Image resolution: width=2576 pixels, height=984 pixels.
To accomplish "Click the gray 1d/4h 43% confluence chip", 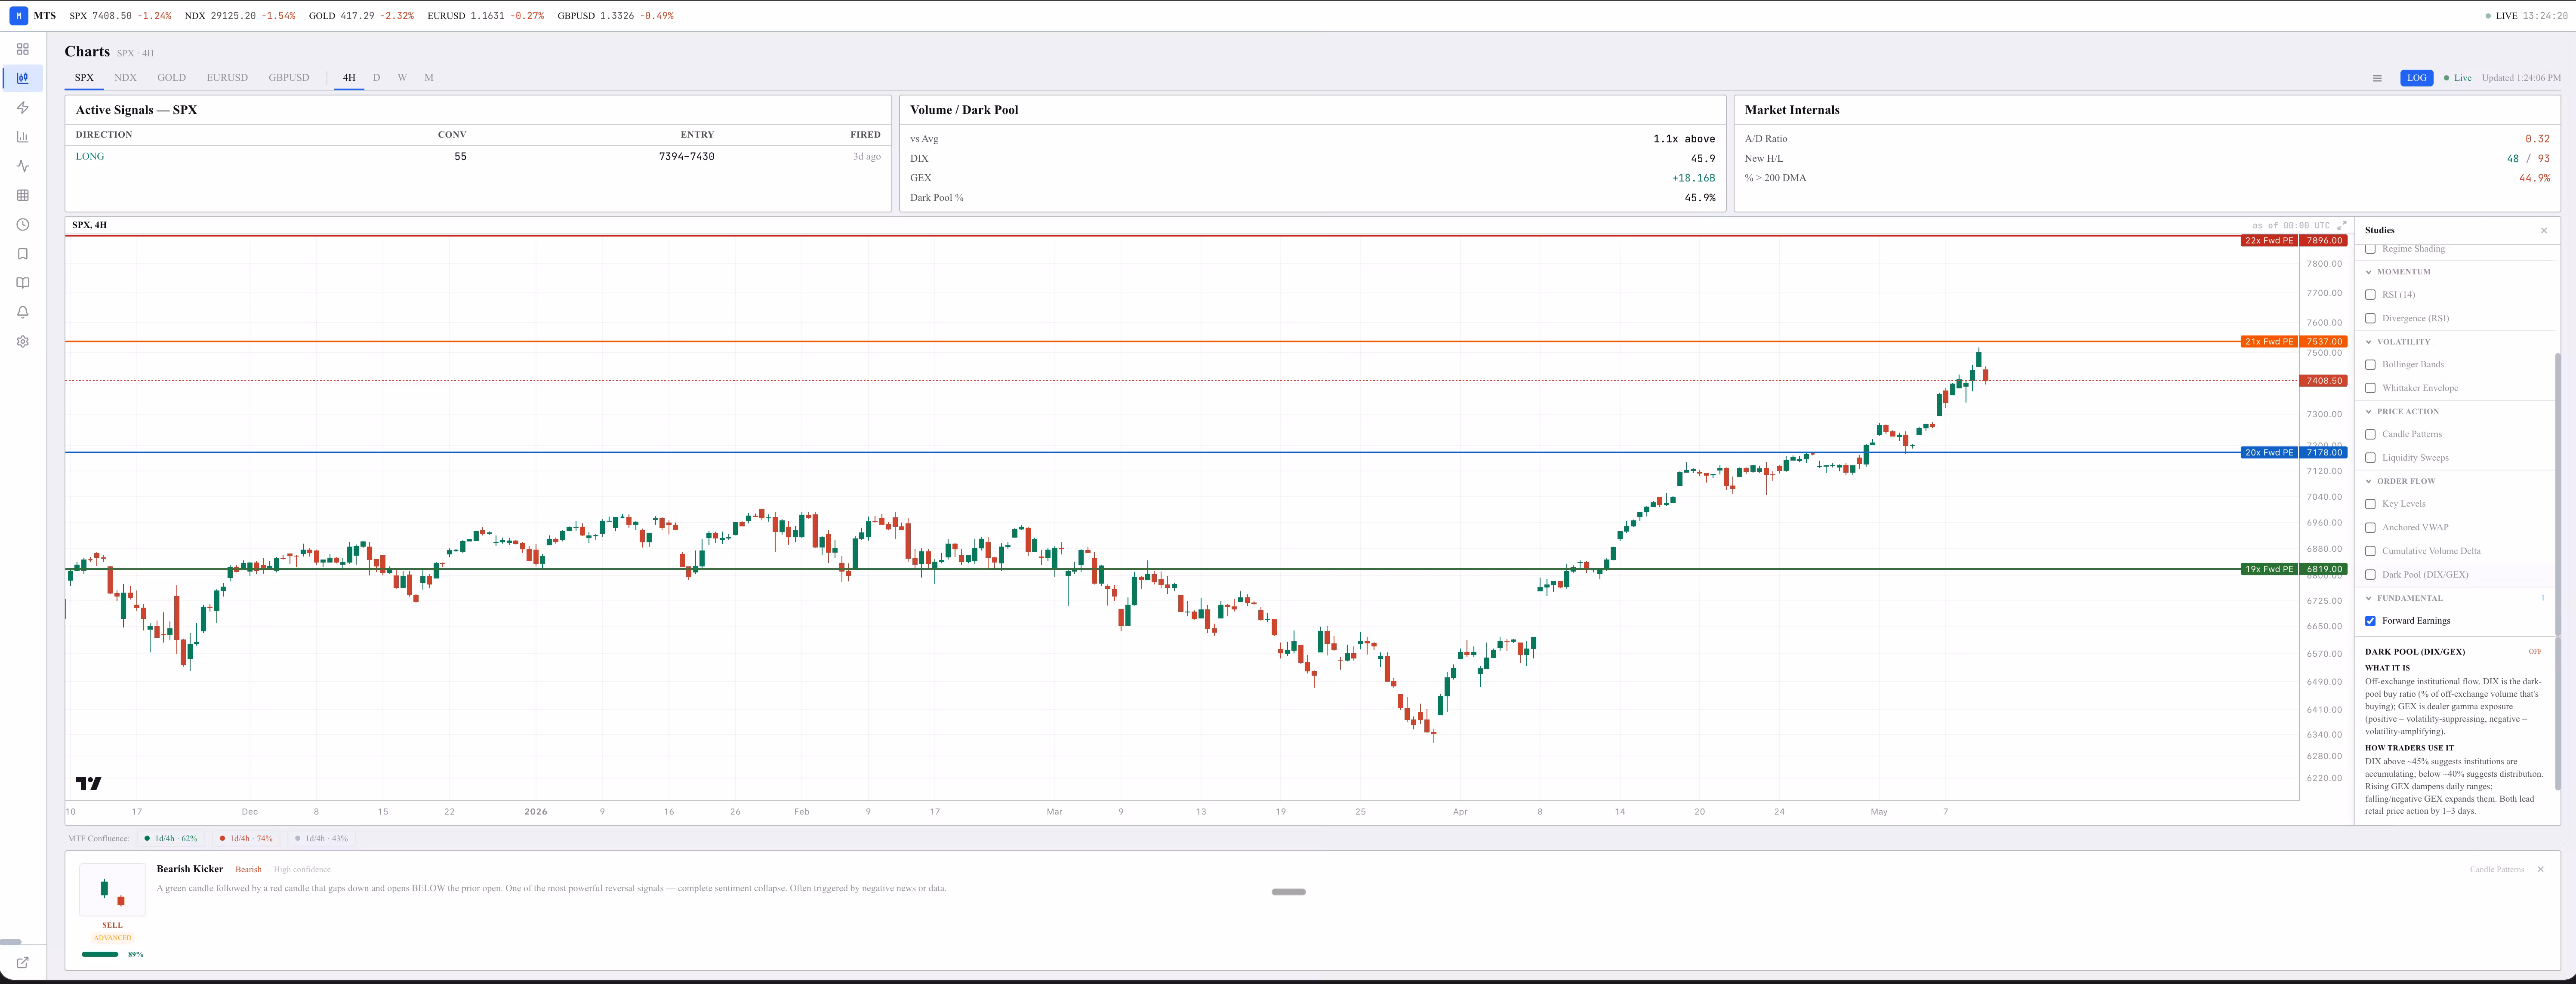I will tap(321, 839).
